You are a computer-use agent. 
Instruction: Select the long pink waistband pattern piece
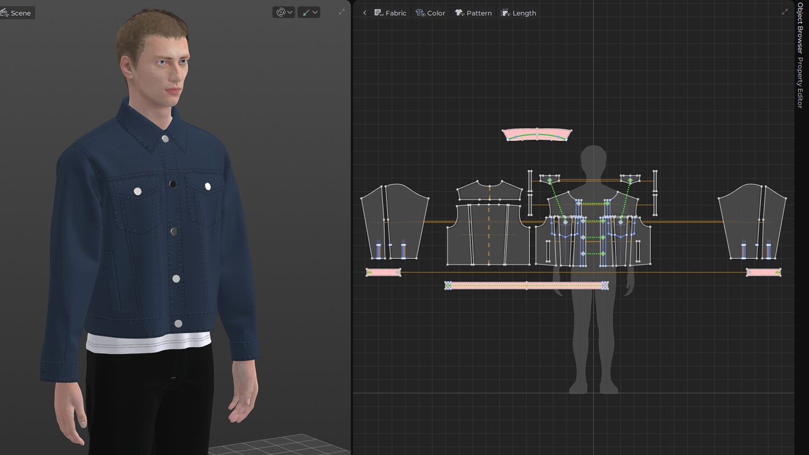coord(526,286)
